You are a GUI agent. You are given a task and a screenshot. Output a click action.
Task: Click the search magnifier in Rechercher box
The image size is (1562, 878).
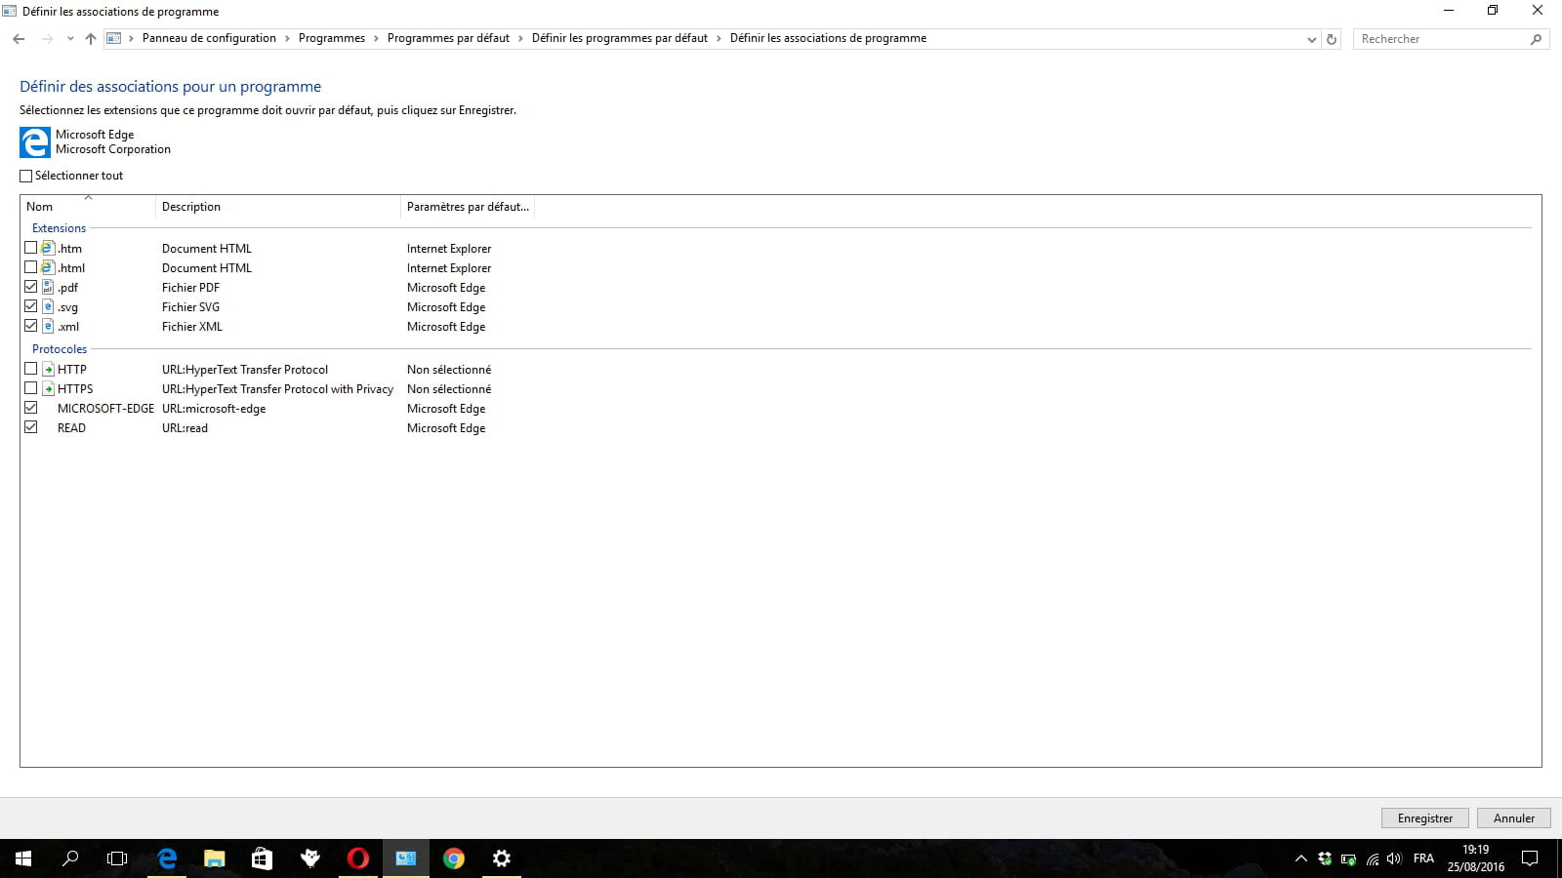[x=1536, y=39]
